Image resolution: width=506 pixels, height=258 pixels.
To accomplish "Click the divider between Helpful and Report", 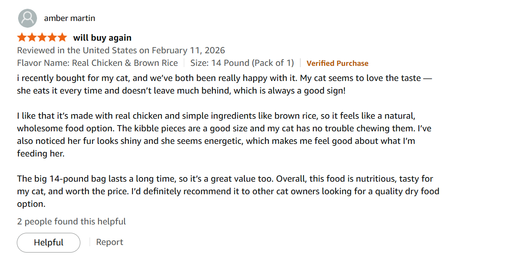I will coord(89,242).
